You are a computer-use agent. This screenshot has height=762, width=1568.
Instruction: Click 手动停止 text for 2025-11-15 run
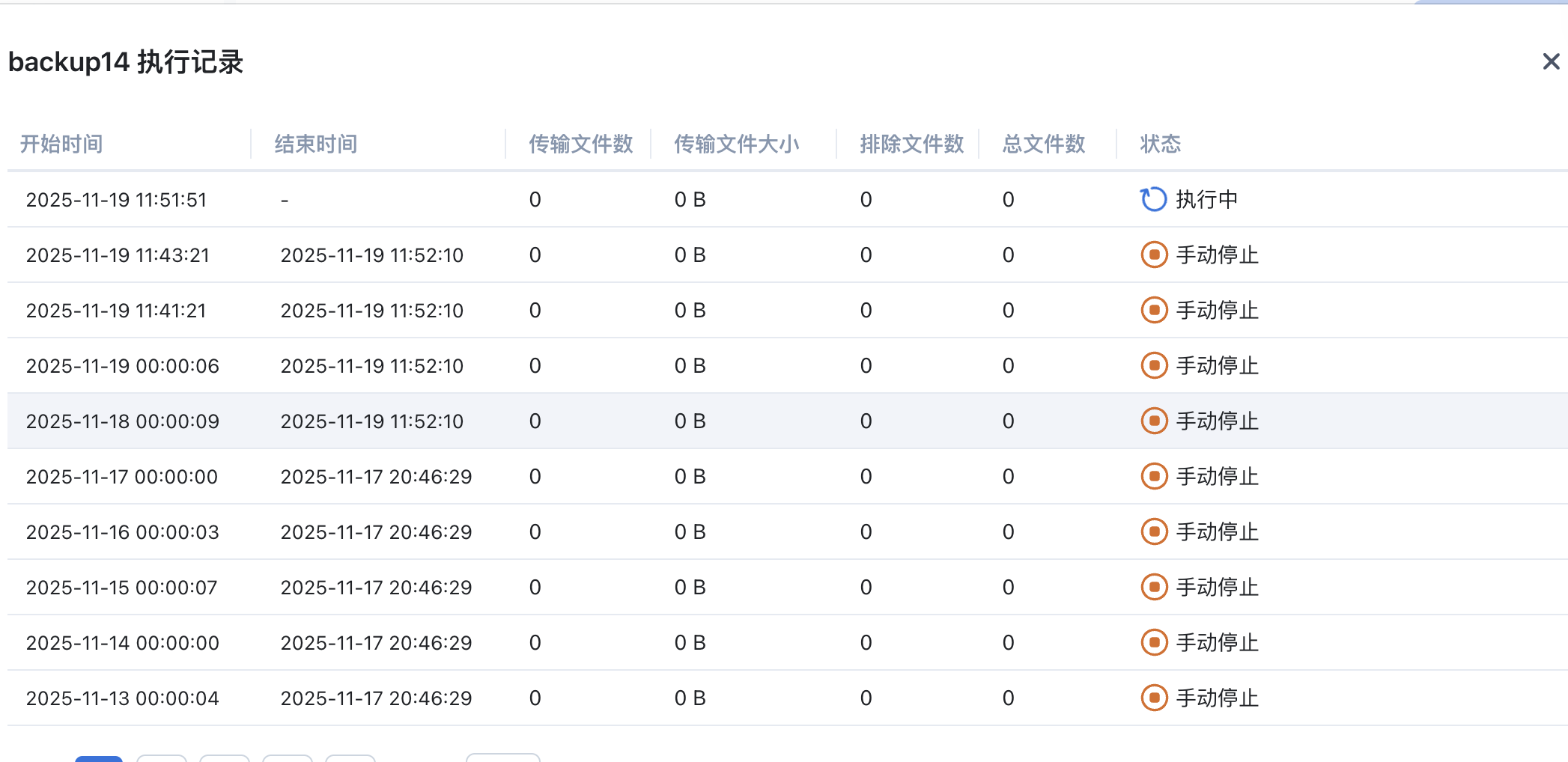click(1217, 588)
